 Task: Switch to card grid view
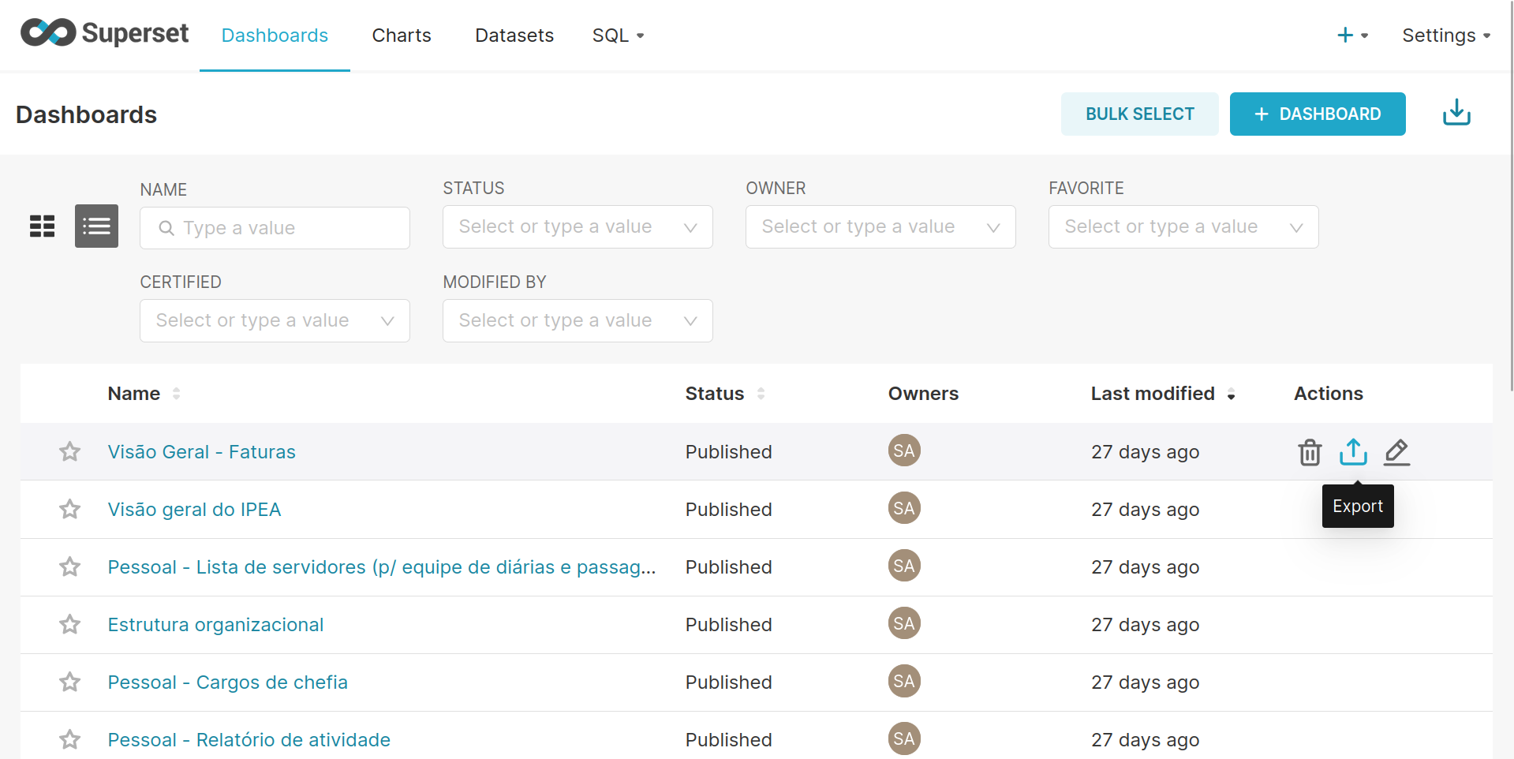coord(43,226)
